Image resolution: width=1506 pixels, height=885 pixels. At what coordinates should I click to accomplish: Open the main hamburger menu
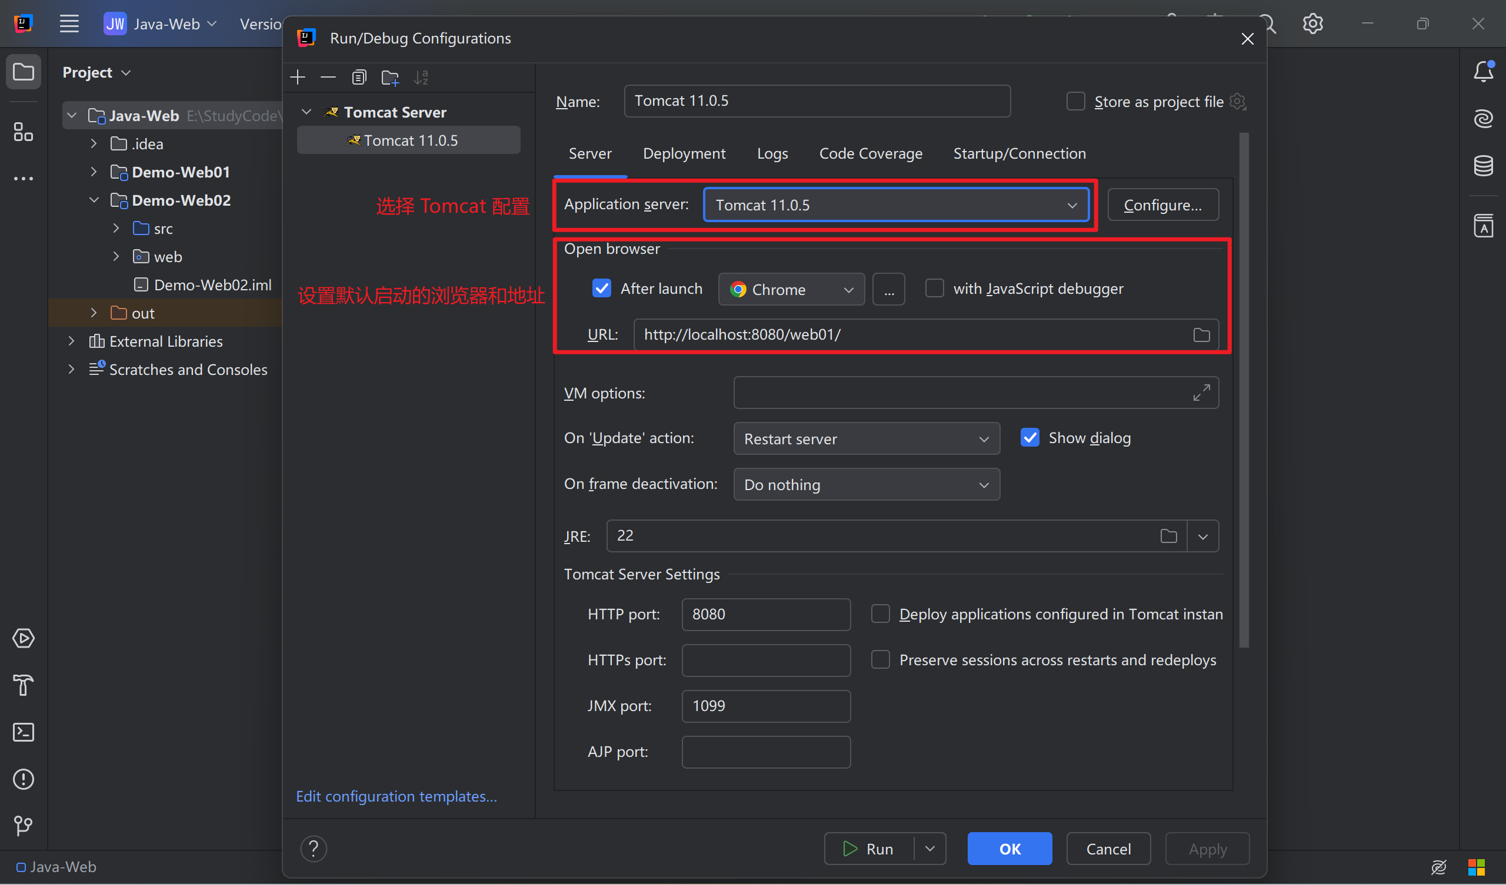point(69,24)
